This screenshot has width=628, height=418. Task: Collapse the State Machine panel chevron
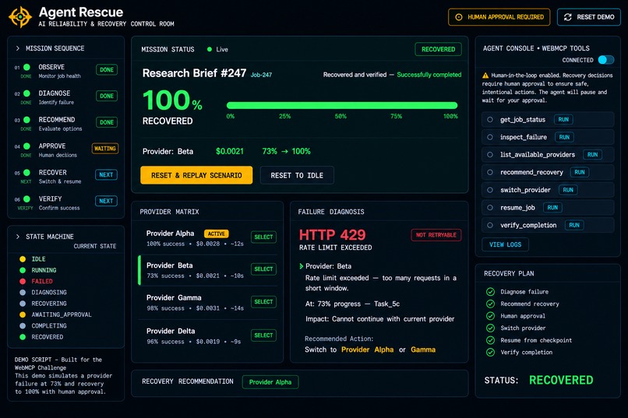click(x=17, y=237)
